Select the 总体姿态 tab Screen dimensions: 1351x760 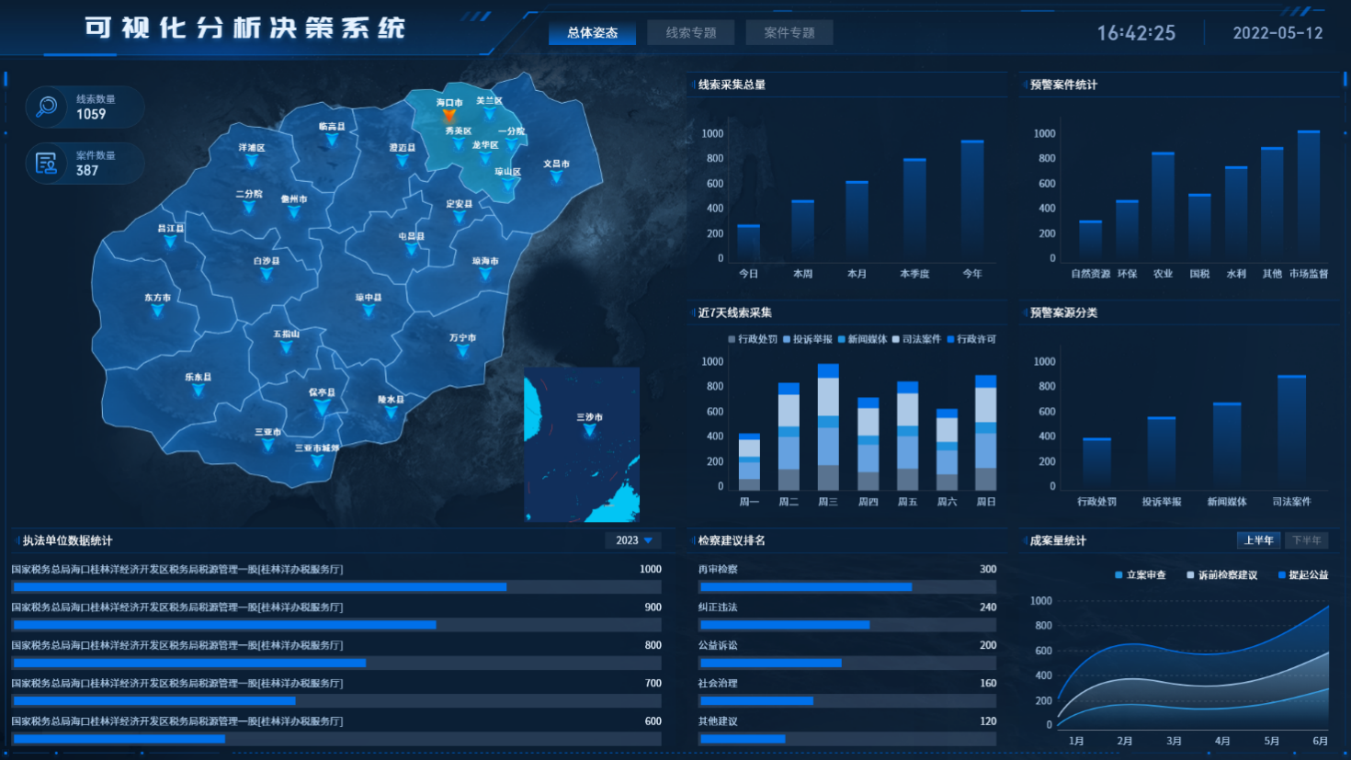592,33
